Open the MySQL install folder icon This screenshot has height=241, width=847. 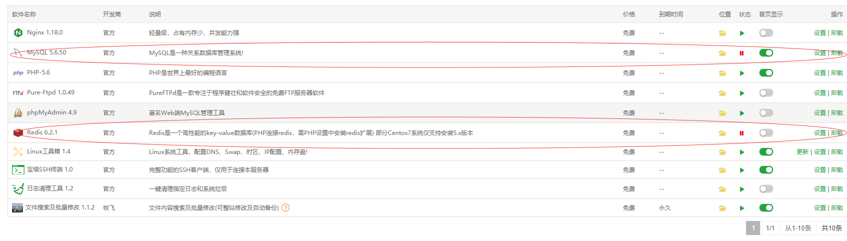(722, 53)
